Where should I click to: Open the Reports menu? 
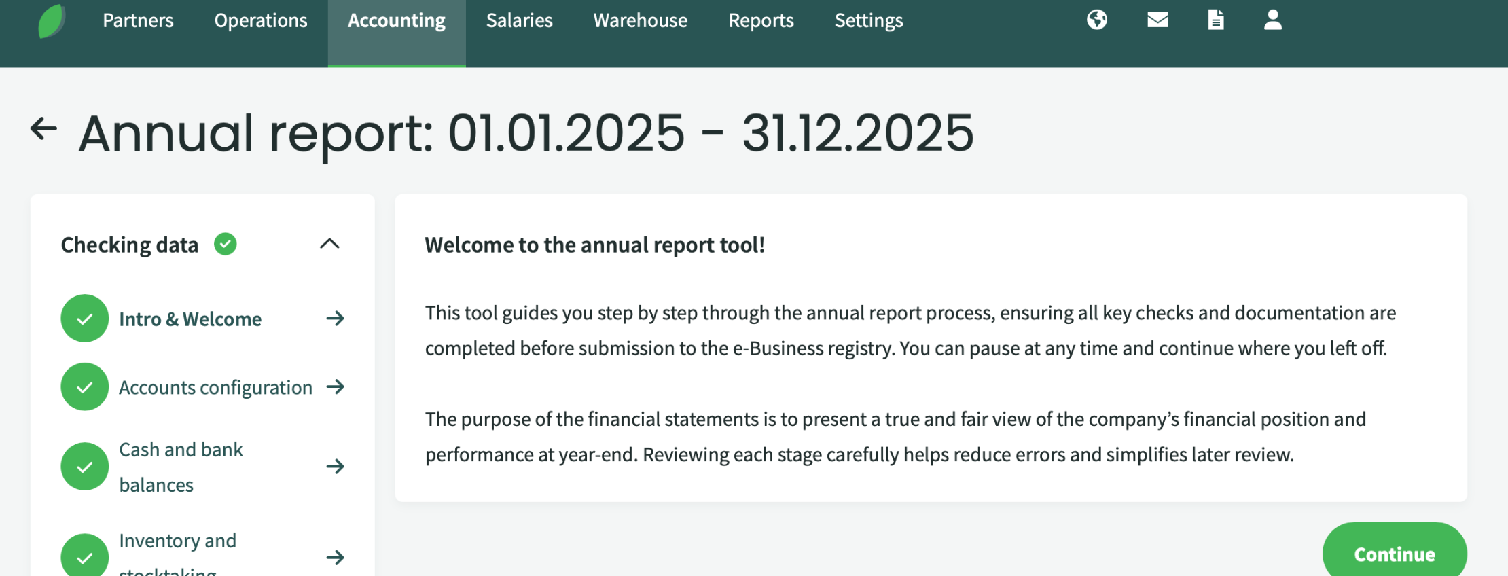click(761, 20)
